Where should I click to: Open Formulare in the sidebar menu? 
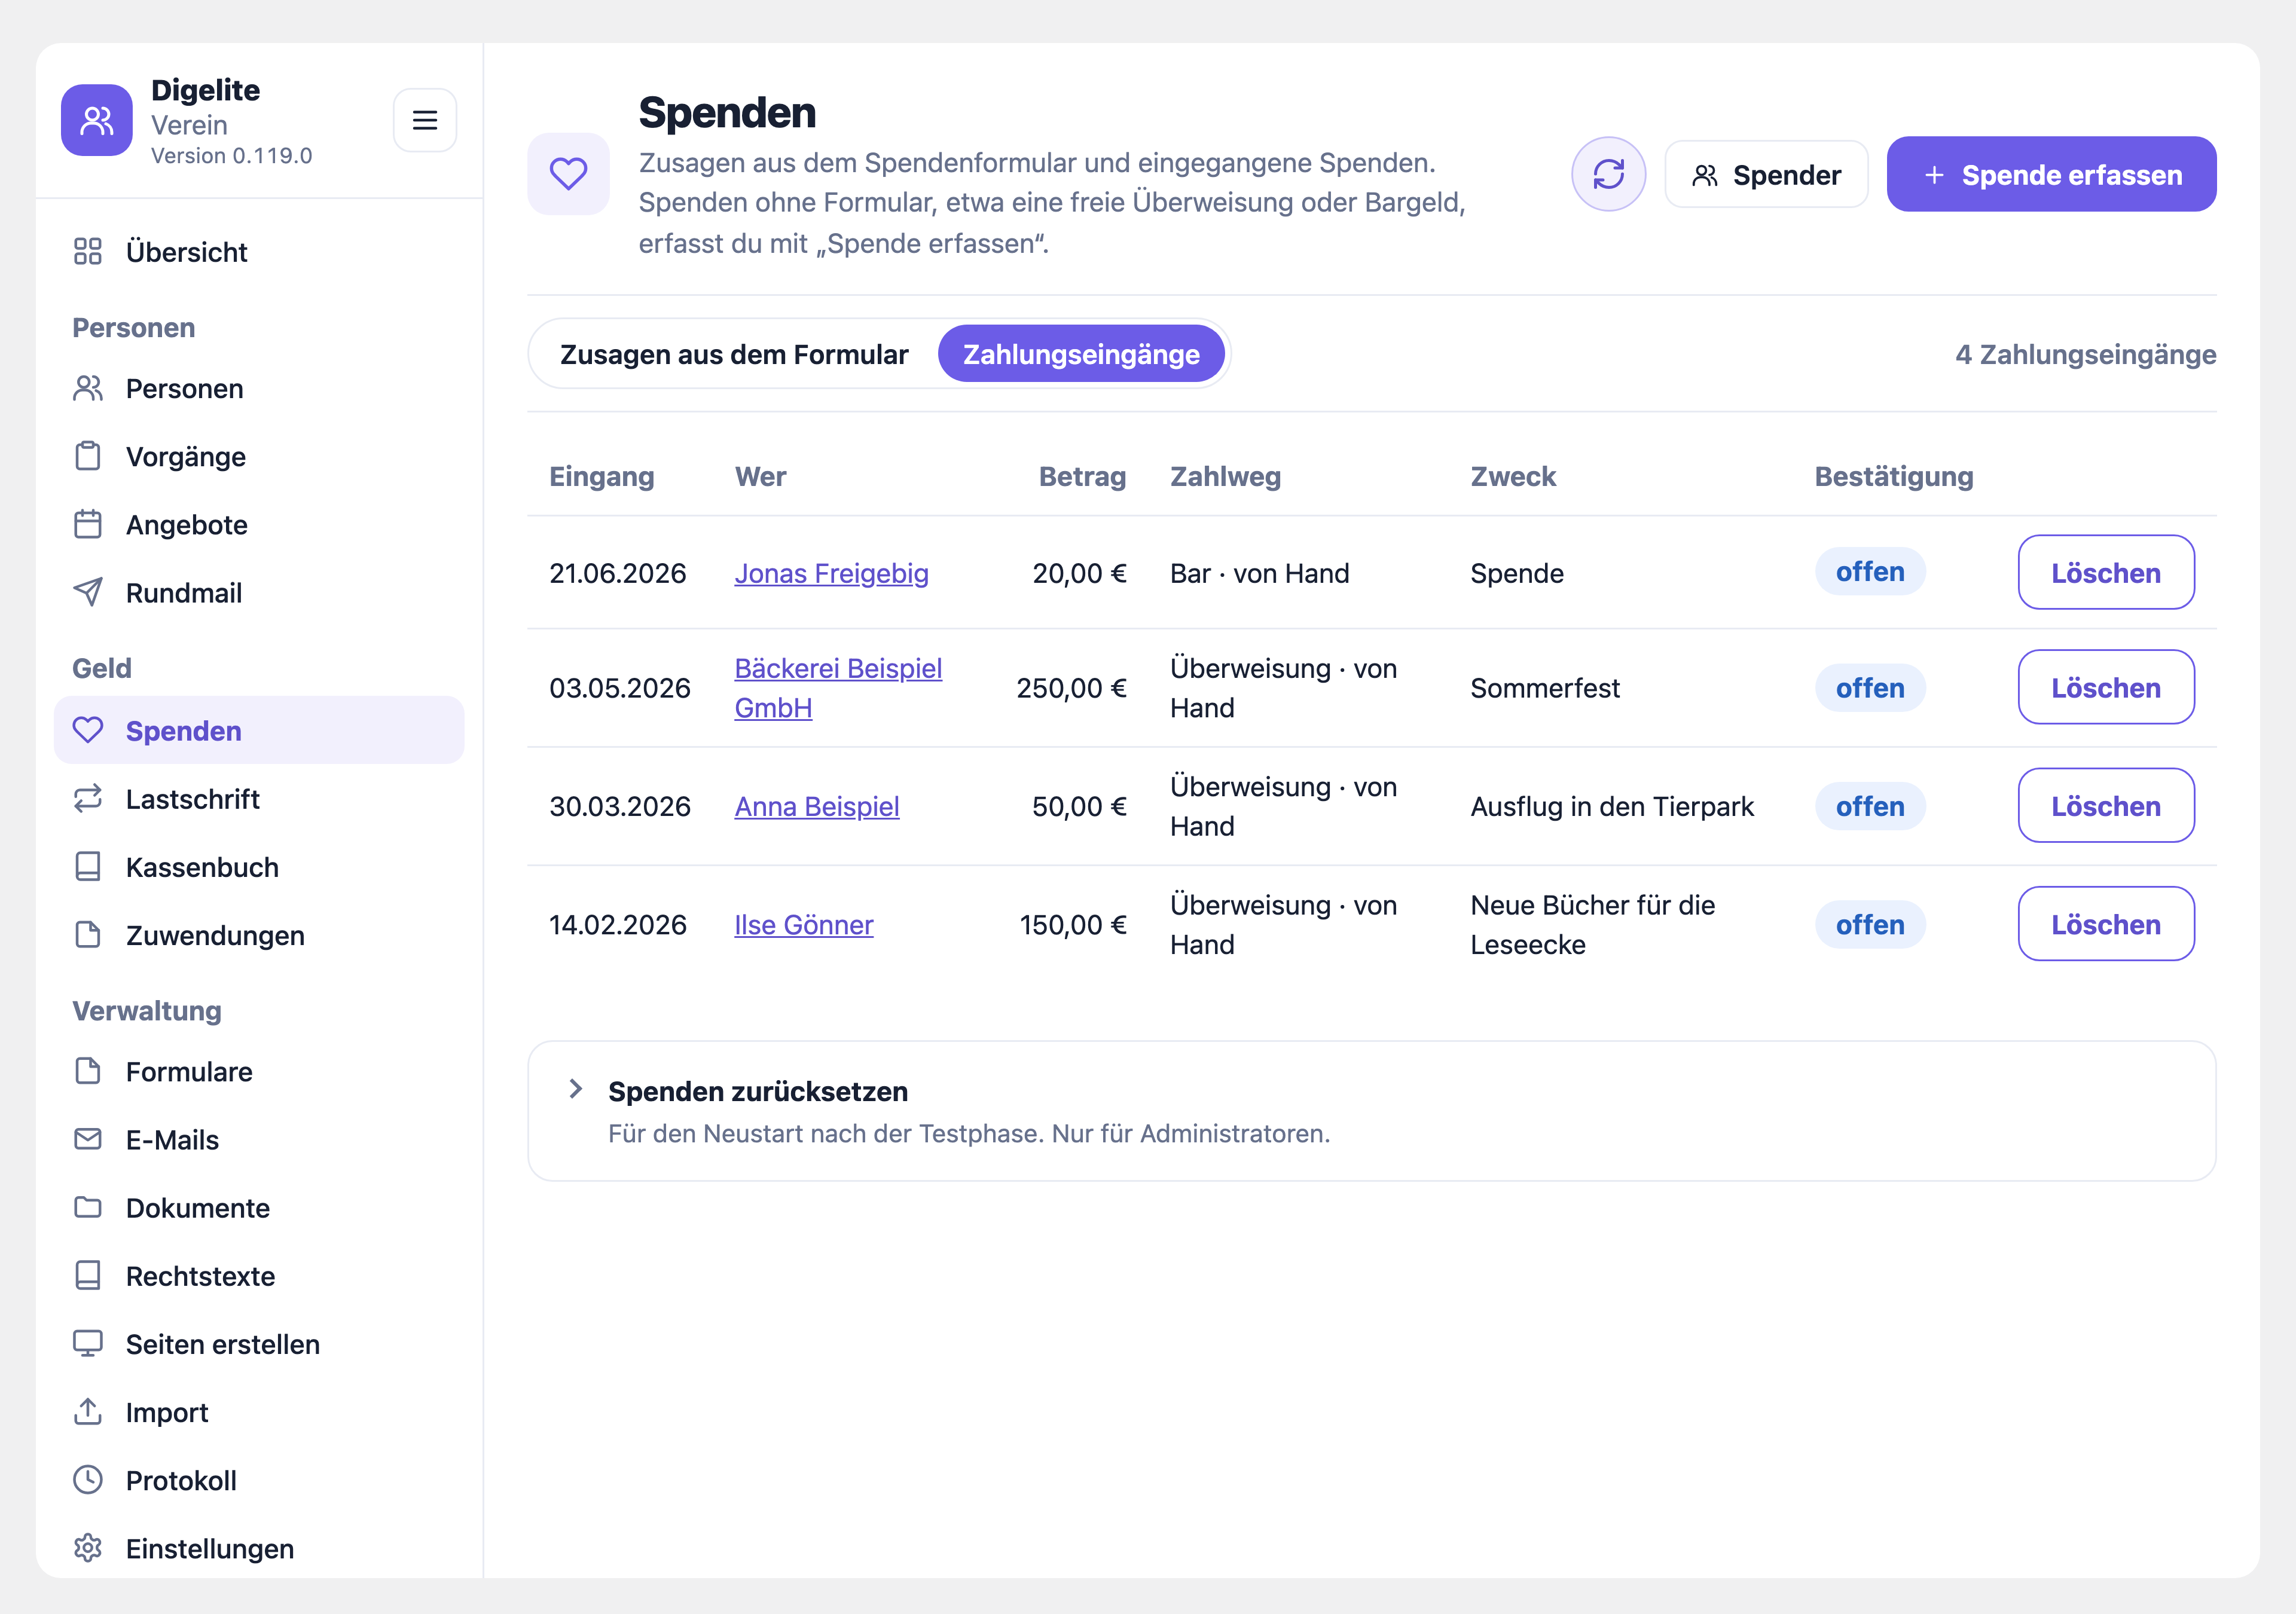point(259,1071)
